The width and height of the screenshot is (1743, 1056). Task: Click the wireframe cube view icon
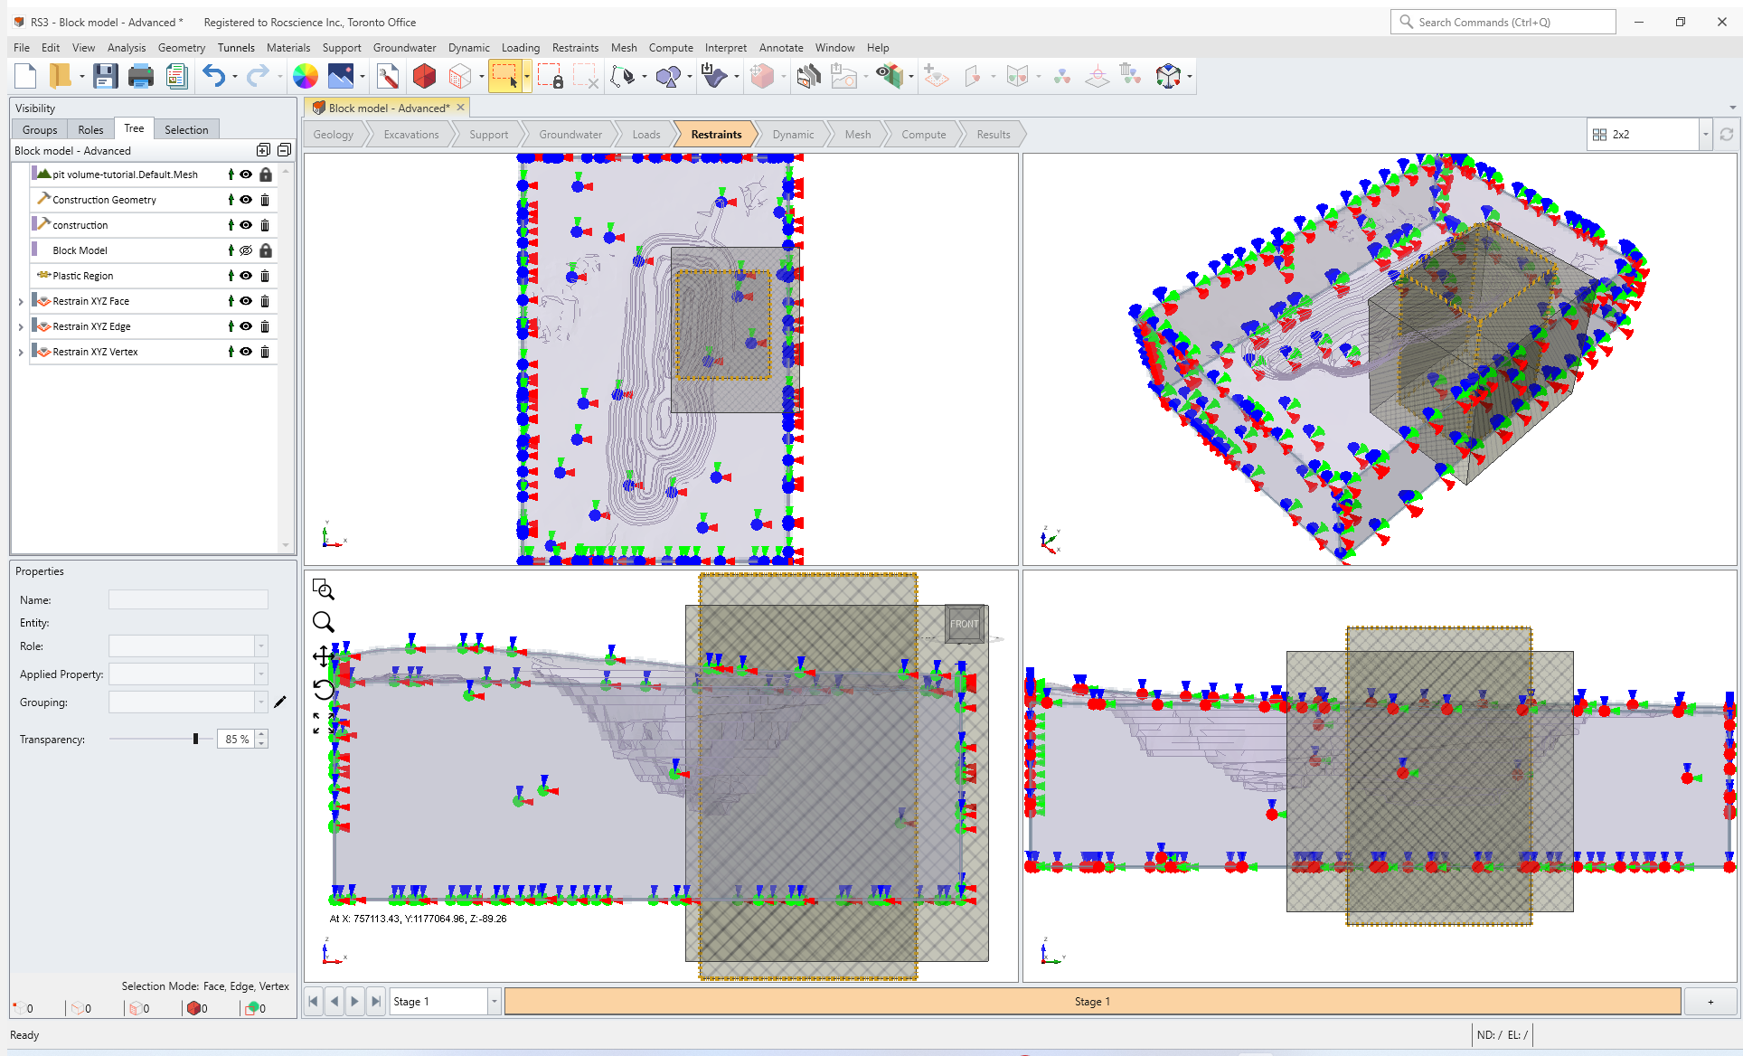click(461, 77)
